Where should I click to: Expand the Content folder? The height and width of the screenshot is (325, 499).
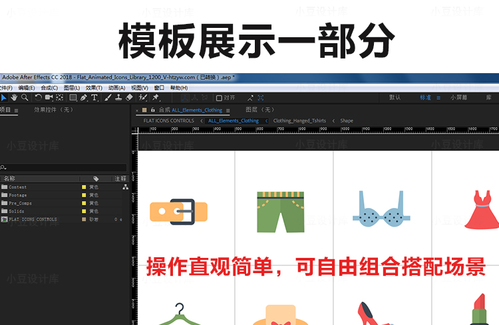click(4, 187)
